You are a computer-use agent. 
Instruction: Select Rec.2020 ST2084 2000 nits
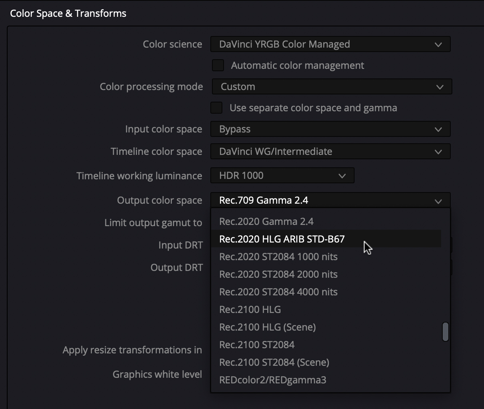coord(326,274)
